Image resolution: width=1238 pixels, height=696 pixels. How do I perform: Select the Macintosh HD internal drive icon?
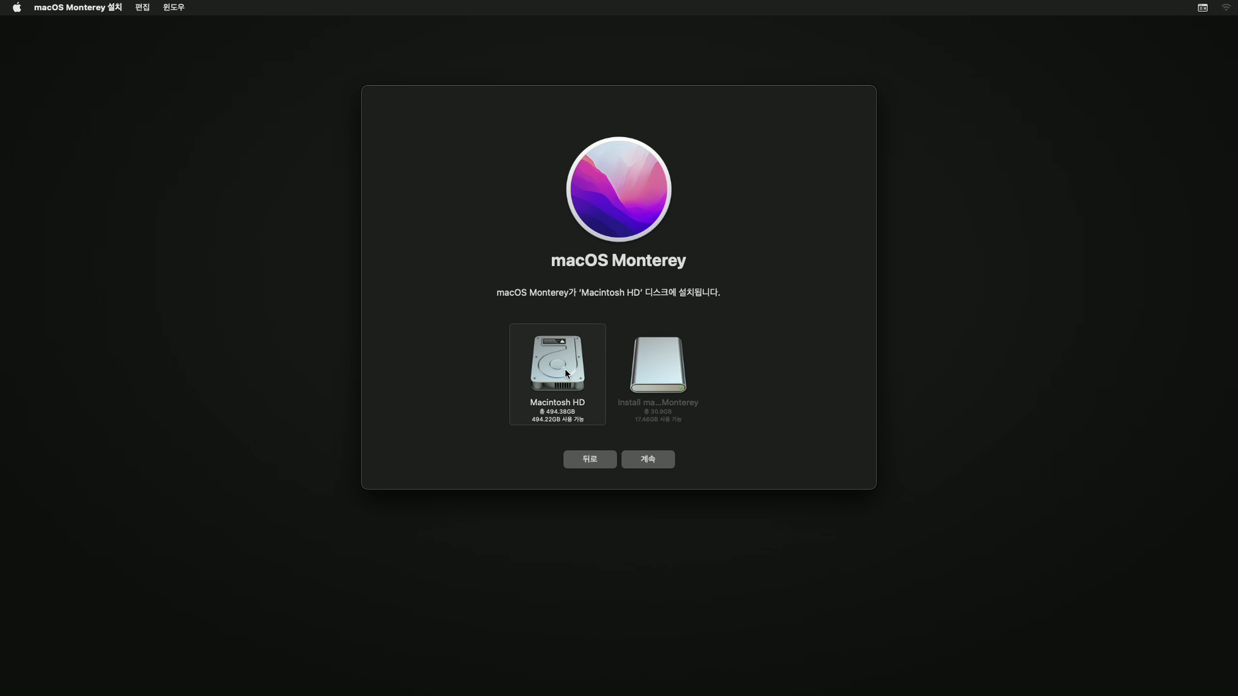point(557,362)
